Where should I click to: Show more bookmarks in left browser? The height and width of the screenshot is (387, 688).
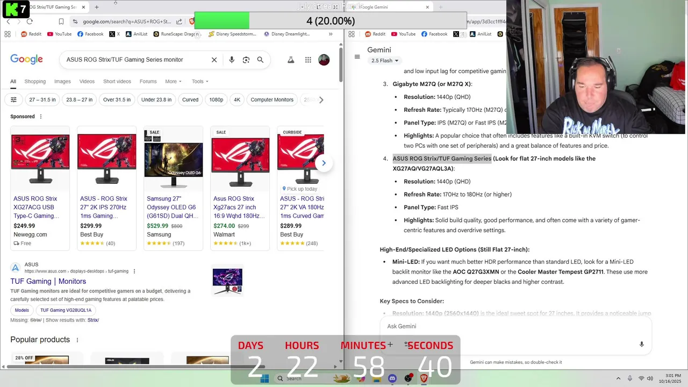pos(331,34)
